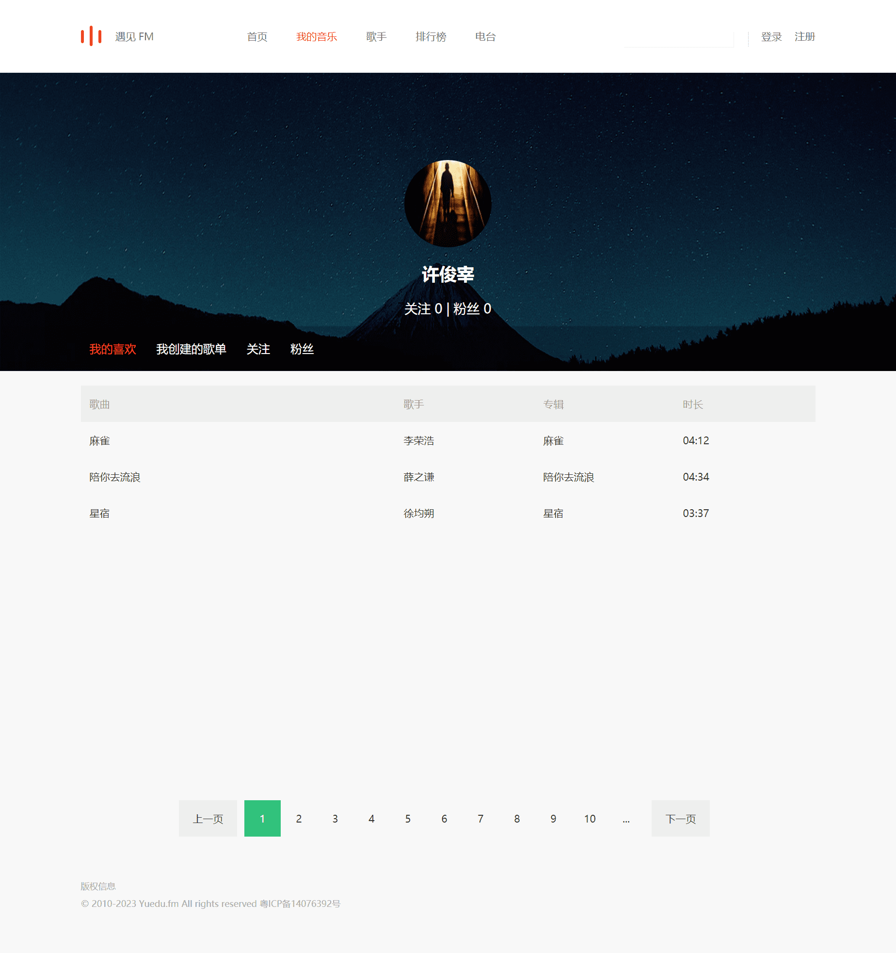This screenshot has width=896, height=953.
Task: Open 排行榜 navigation item
Action: pos(431,37)
